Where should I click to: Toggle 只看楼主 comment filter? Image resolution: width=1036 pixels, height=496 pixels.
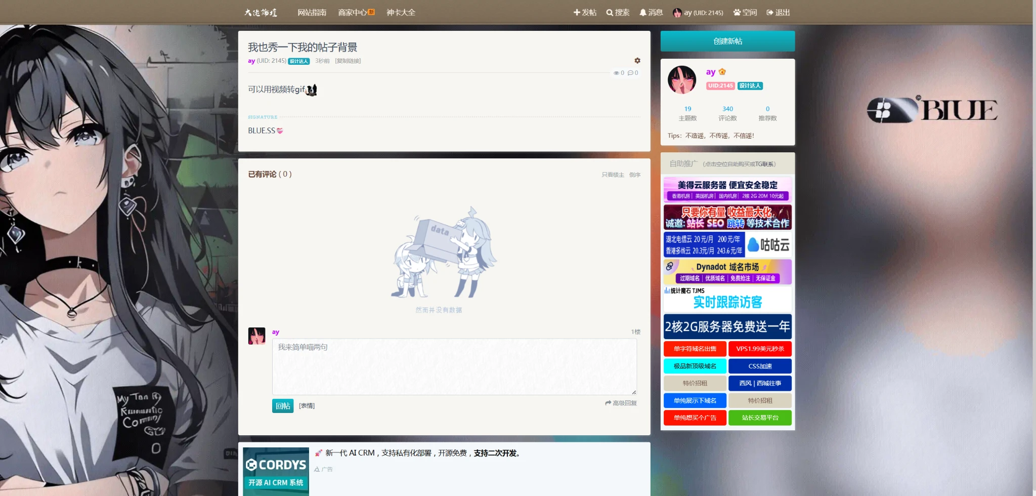(x=613, y=175)
